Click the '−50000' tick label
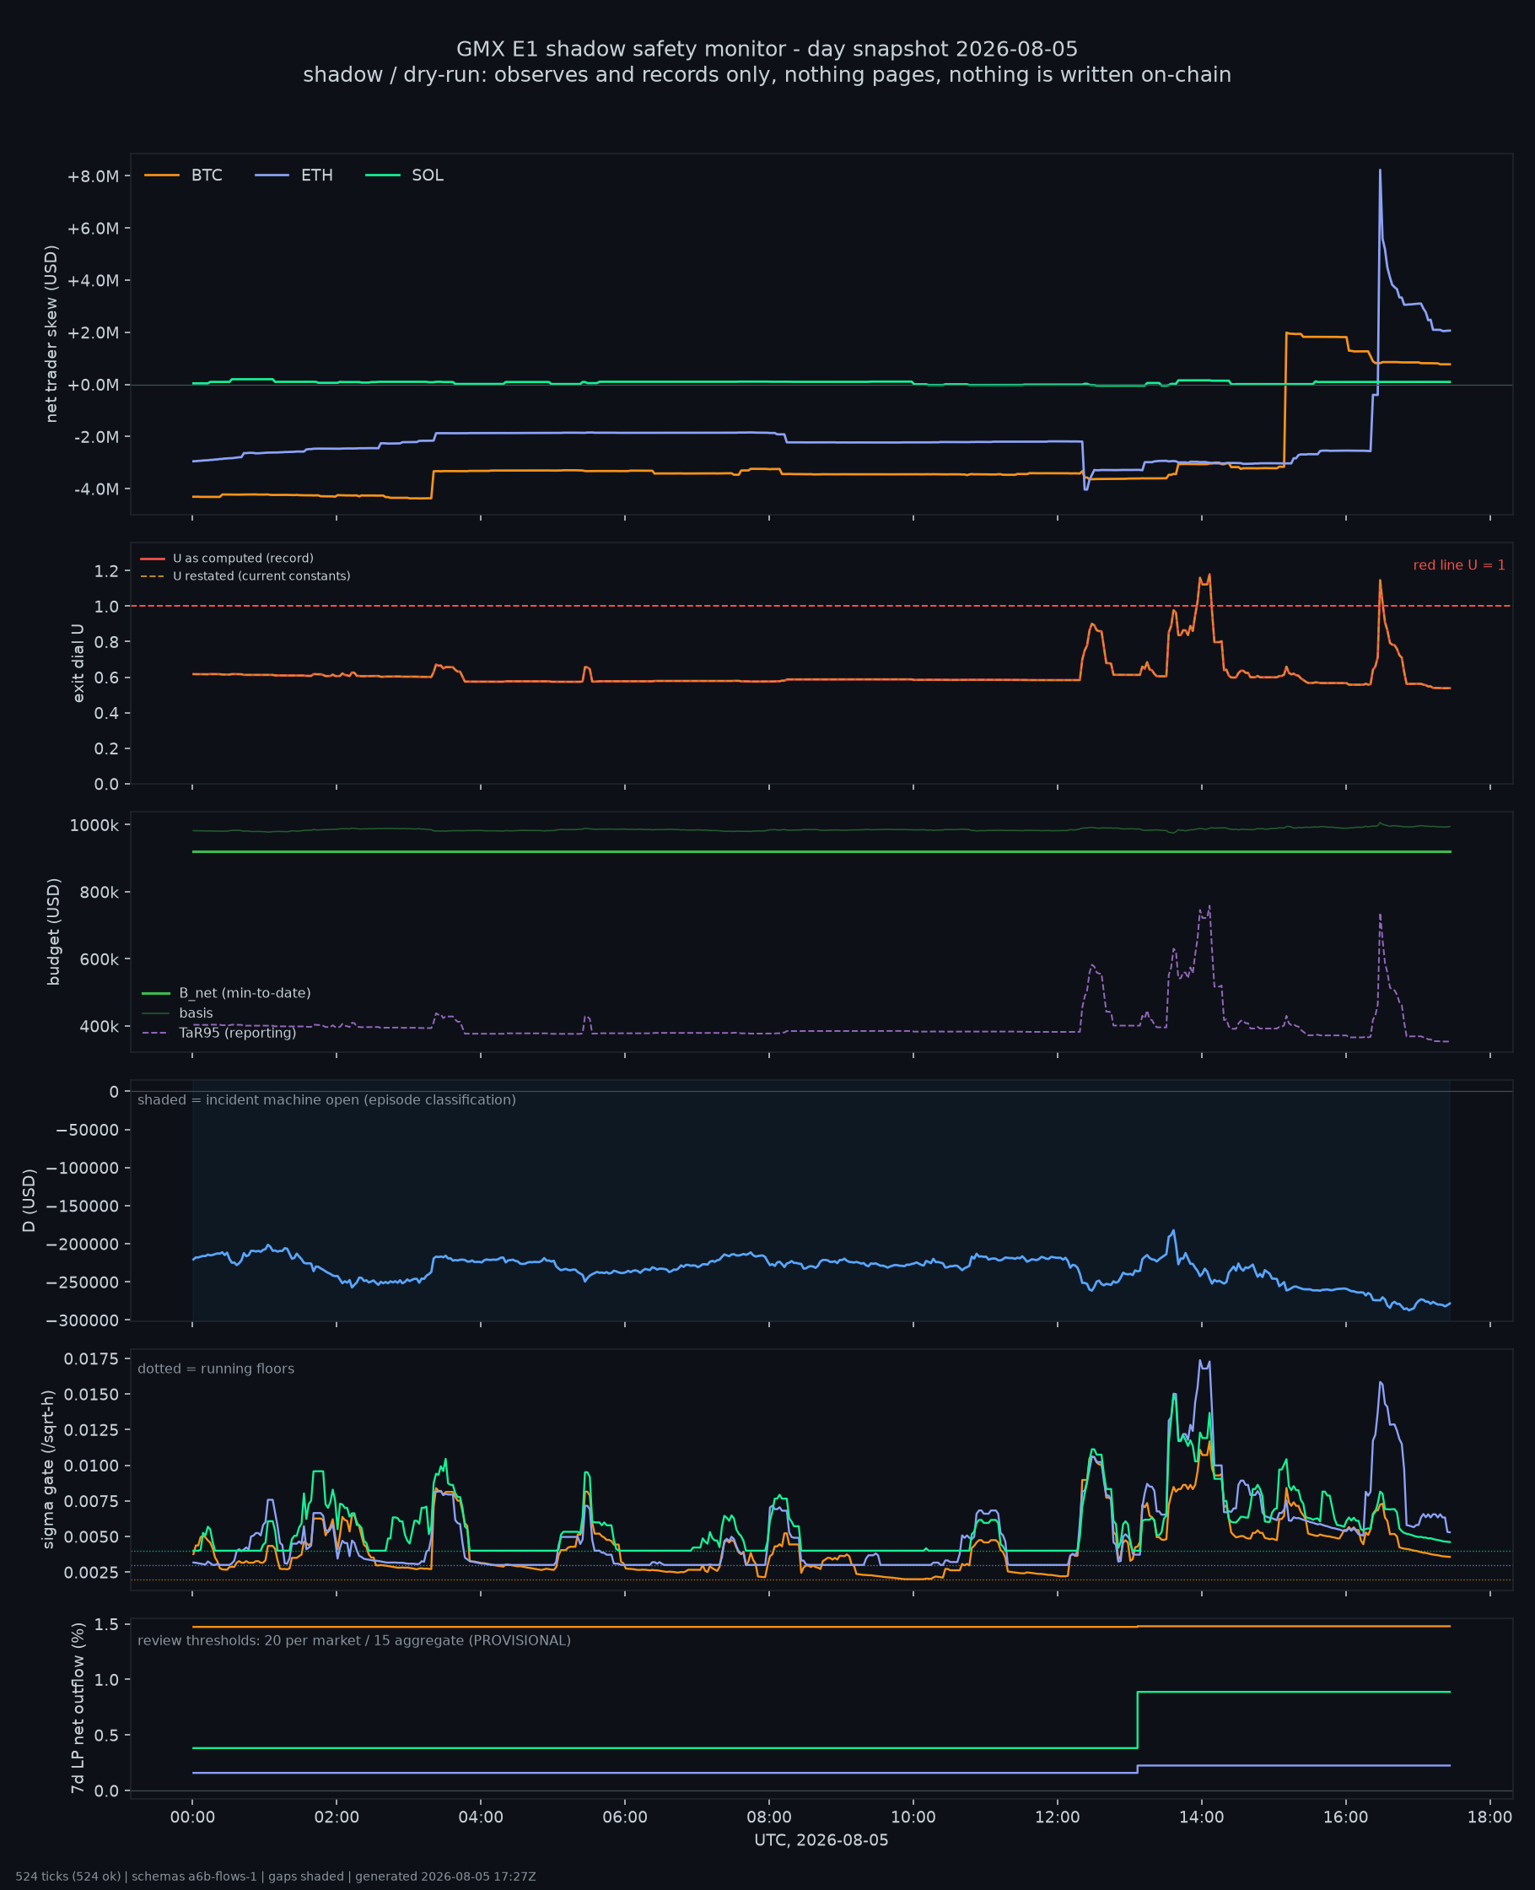The image size is (1535, 1890). tap(88, 1131)
